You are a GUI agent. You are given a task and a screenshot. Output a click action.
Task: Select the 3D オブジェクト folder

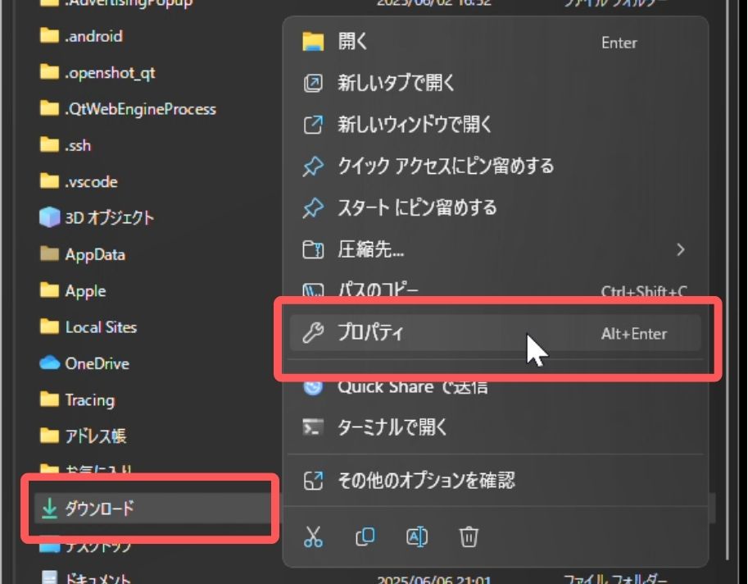click(x=97, y=217)
